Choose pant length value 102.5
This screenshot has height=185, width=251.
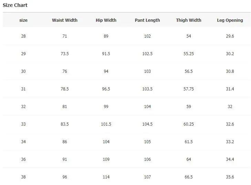tap(147, 54)
